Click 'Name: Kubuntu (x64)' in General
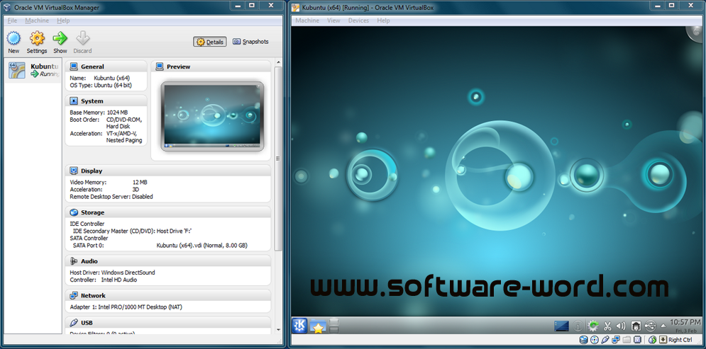The image size is (706, 349). tap(100, 78)
